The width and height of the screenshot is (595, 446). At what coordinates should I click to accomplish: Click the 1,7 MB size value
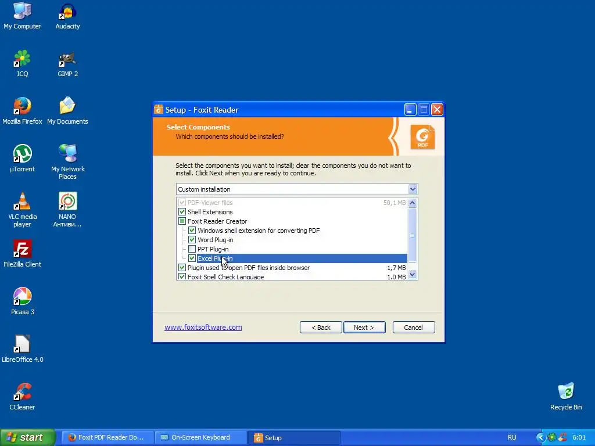tap(396, 267)
